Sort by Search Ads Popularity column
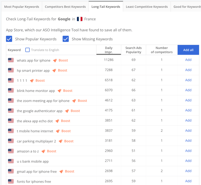This screenshot has width=201, height=185. pyautogui.click(x=133, y=50)
